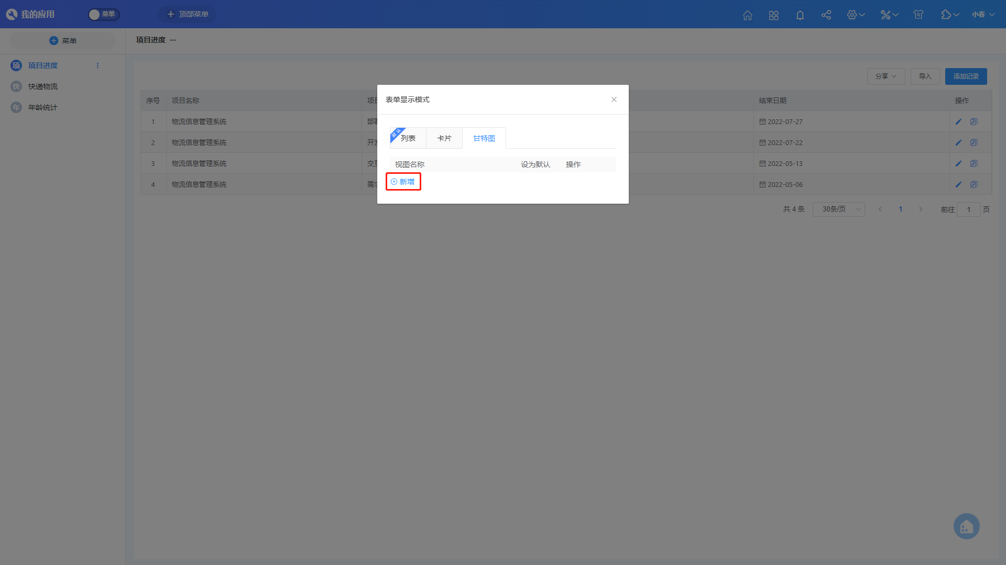Go to the next page arrow
Viewport: 1006px width, 565px height.
point(921,209)
